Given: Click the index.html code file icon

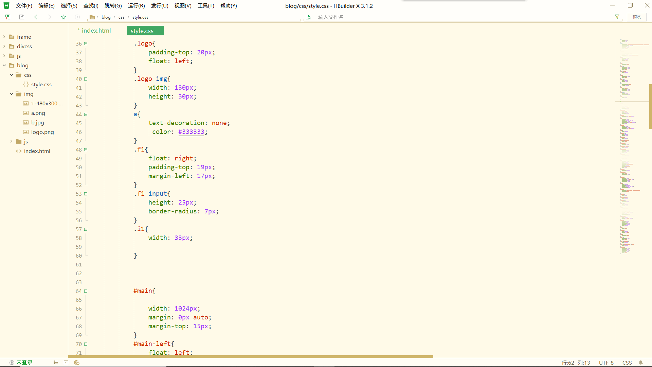Looking at the screenshot, I should [x=19, y=151].
